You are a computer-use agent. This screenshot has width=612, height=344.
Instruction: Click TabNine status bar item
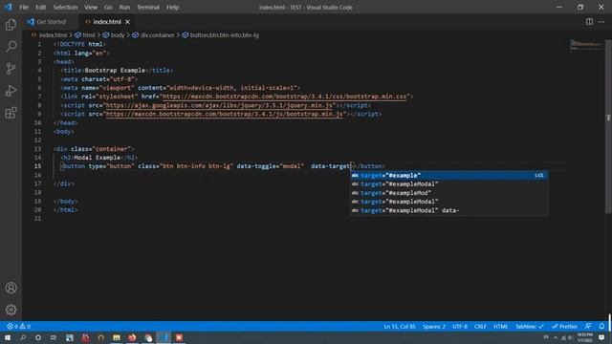pos(529,327)
